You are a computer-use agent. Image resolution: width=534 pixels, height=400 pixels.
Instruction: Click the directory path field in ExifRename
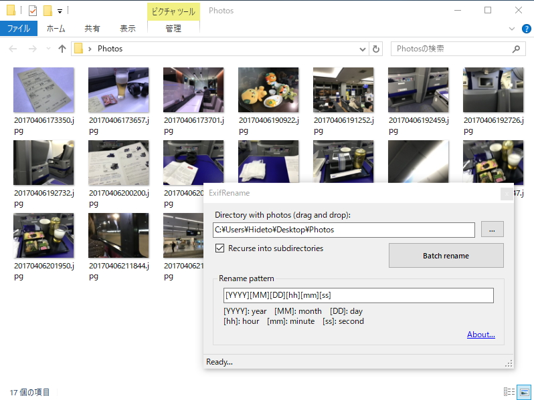344,230
